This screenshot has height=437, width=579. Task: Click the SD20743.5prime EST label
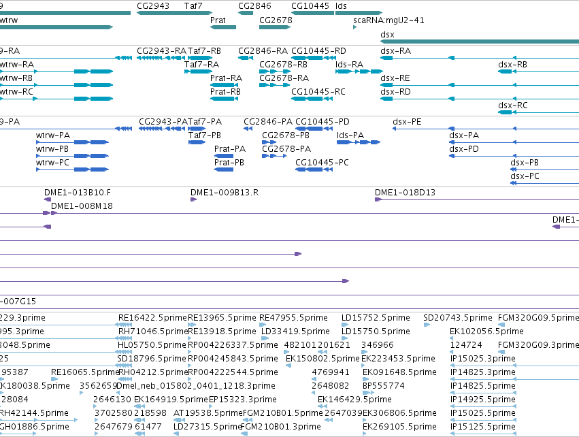tap(458, 318)
